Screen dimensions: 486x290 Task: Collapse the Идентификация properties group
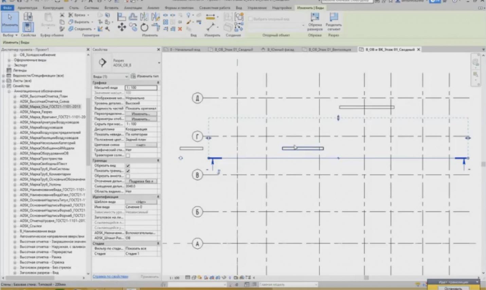click(158, 197)
